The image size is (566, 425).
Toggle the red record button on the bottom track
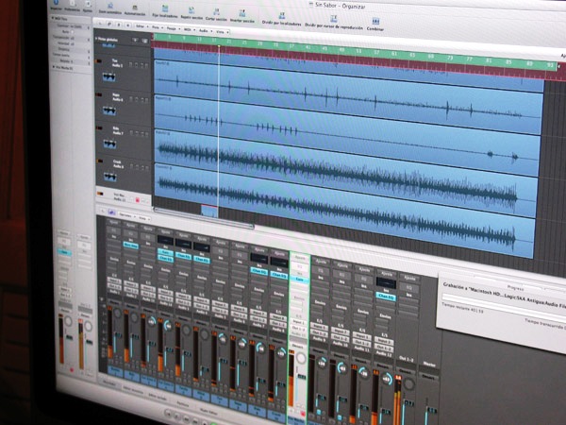click(x=137, y=199)
